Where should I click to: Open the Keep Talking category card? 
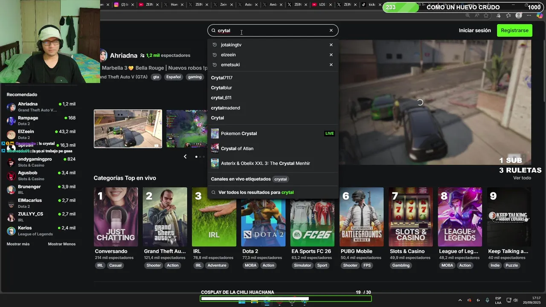click(x=509, y=217)
